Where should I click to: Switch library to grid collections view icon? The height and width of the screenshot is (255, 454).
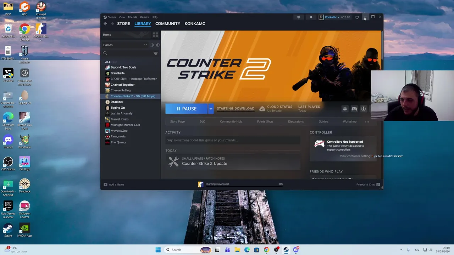[155, 35]
